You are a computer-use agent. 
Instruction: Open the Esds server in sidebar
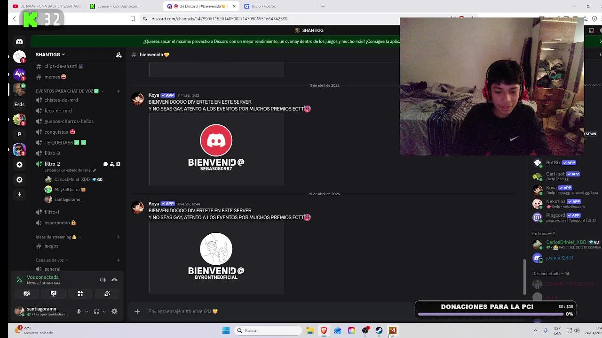19,104
